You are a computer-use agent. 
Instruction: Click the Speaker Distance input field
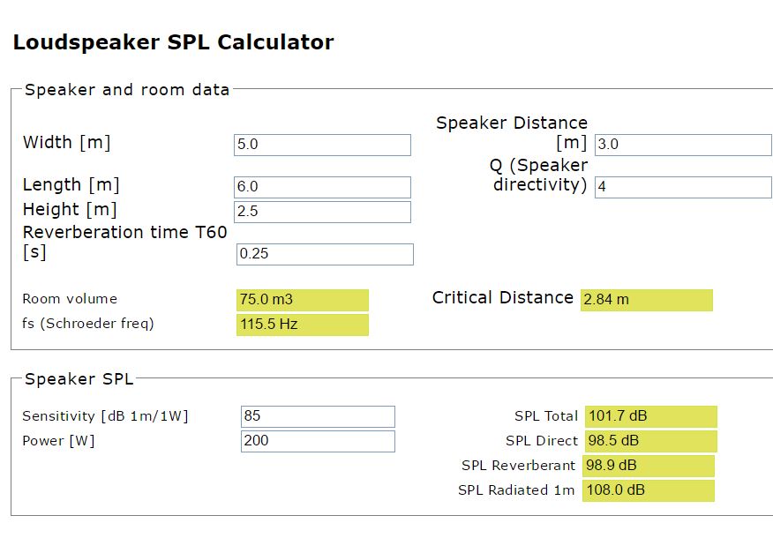682,145
